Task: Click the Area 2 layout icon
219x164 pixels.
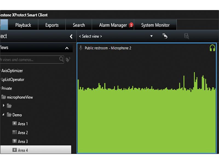Action: pyautogui.click(x=15, y=132)
